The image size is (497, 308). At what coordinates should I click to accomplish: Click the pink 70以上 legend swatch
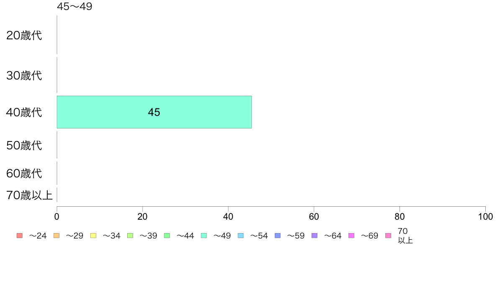pyautogui.click(x=388, y=235)
